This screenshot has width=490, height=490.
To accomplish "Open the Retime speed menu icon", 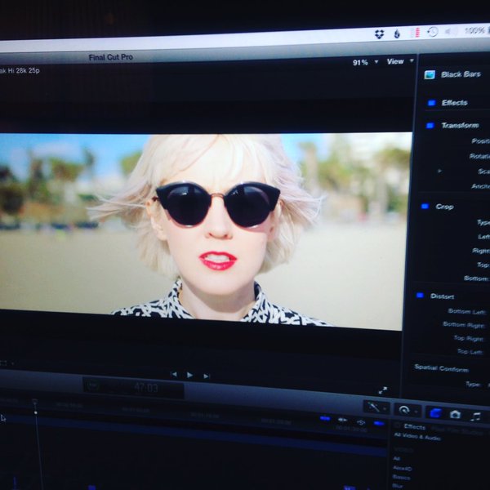I will pos(403,409).
